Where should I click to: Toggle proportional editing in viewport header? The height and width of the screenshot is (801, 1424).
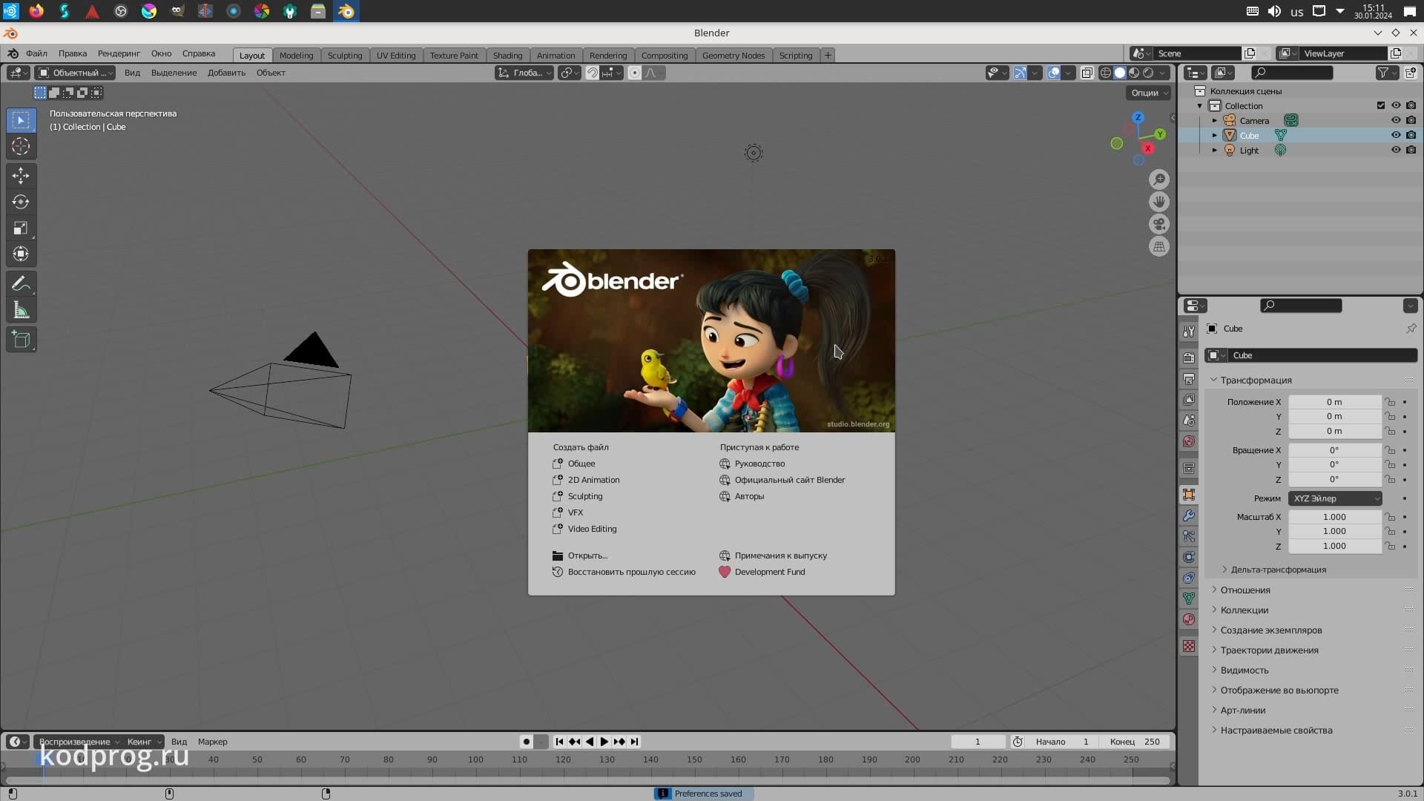pyautogui.click(x=635, y=73)
